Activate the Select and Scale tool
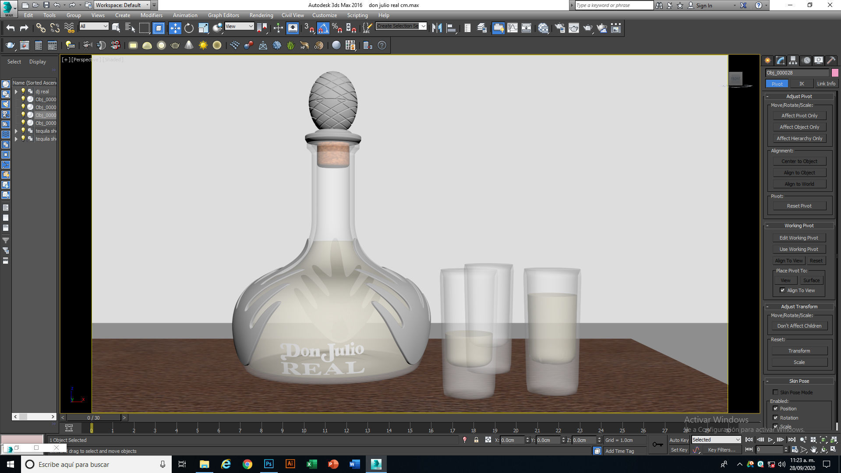 [x=203, y=28]
